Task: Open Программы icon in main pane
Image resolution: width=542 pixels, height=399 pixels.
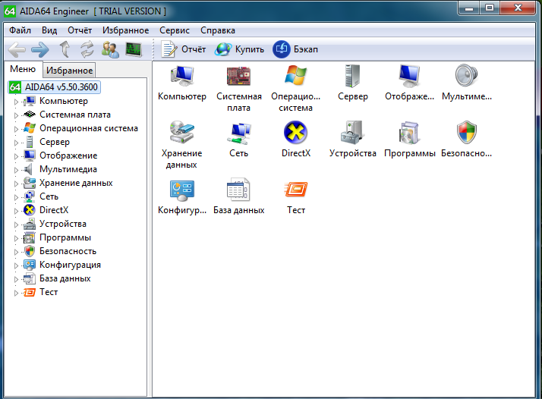Action: coord(409,133)
